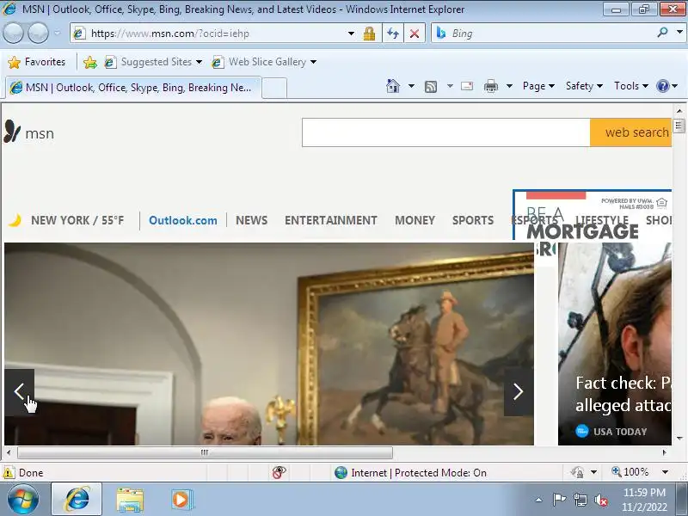Image resolution: width=688 pixels, height=516 pixels.
Task: Click the Help question mark icon
Action: pyautogui.click(x=662, y=86)
